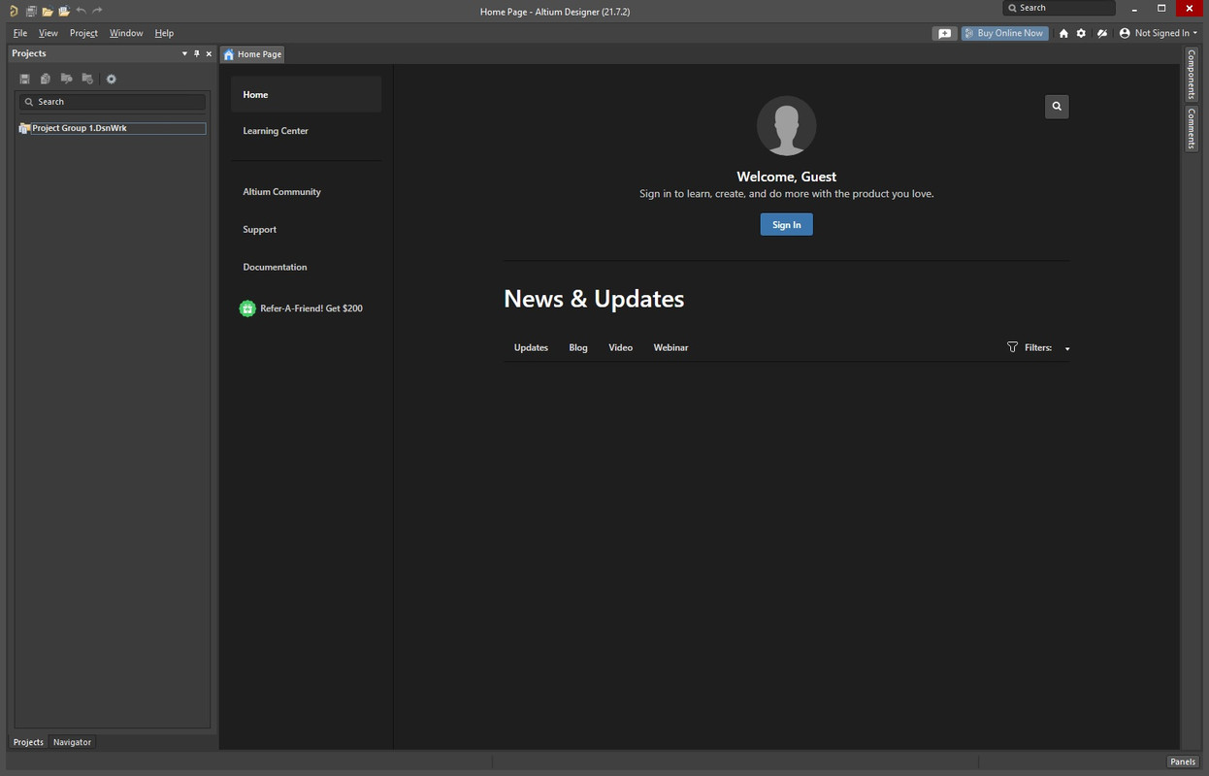Click the magnifier search button on home page
The image size is (1209, 776).
(x=1057, y=107)
